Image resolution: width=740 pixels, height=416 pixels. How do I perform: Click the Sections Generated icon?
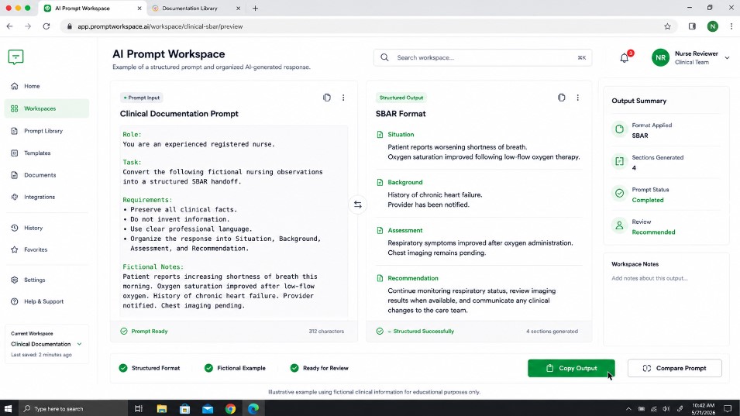[x=619, y=161]
